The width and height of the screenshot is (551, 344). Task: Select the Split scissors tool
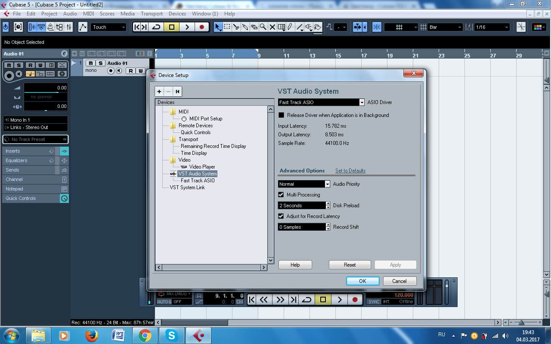tap(236, 27)
